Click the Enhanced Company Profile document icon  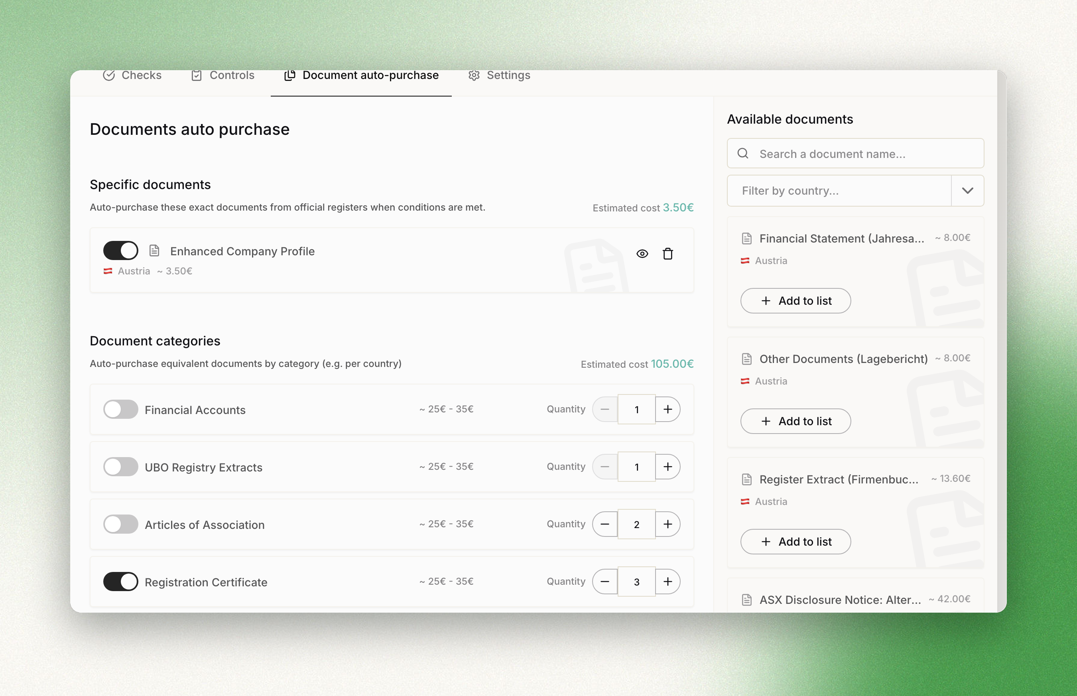click(154, 250)
